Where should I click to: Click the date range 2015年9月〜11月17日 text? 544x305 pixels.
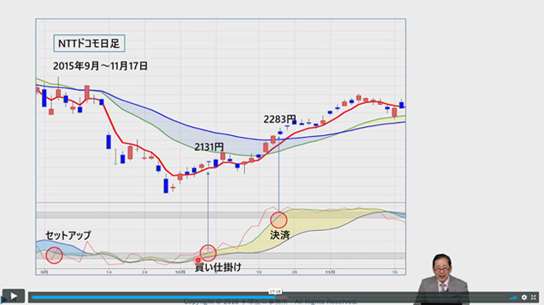click(101, 66)
